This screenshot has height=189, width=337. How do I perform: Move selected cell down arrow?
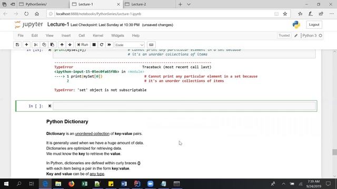pos(70,45)
